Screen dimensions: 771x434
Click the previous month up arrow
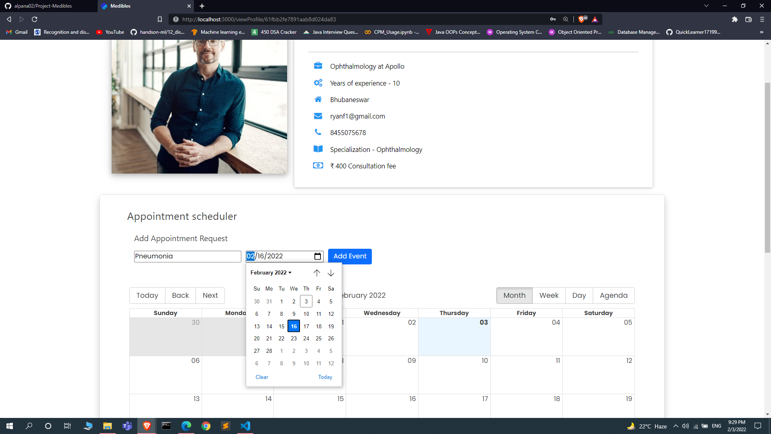click(317, 273)
